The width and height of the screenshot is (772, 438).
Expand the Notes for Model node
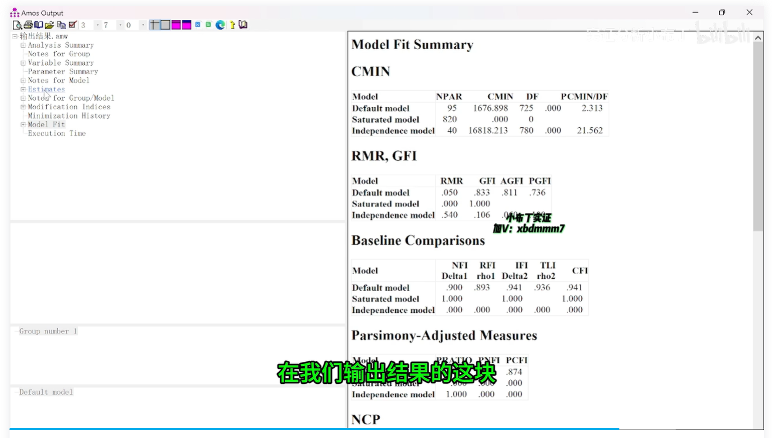click(x=23, y=80)
